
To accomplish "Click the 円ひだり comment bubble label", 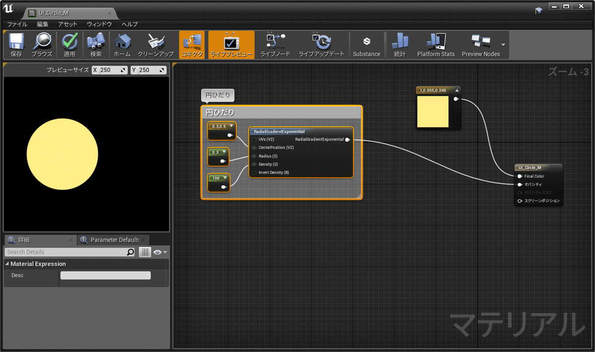I will [x=218, y=95].
